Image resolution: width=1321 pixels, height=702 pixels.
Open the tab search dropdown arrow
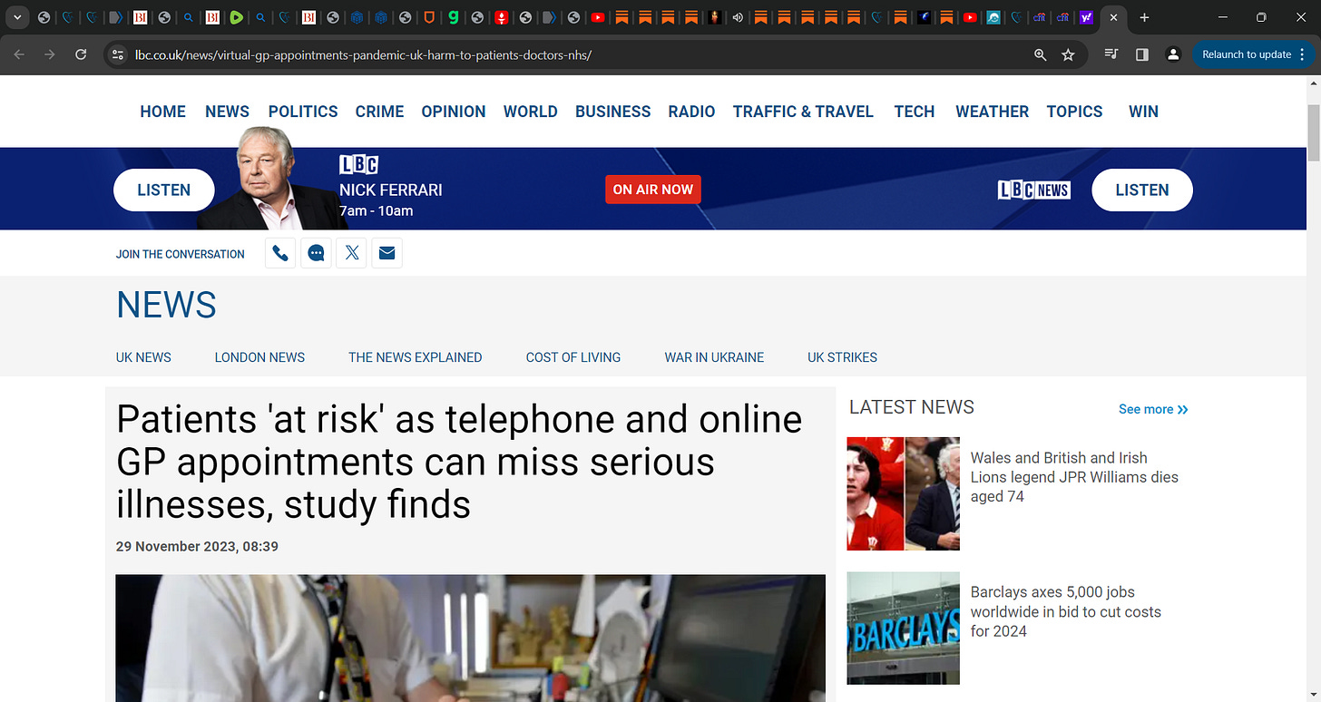[x=17, y=17]
